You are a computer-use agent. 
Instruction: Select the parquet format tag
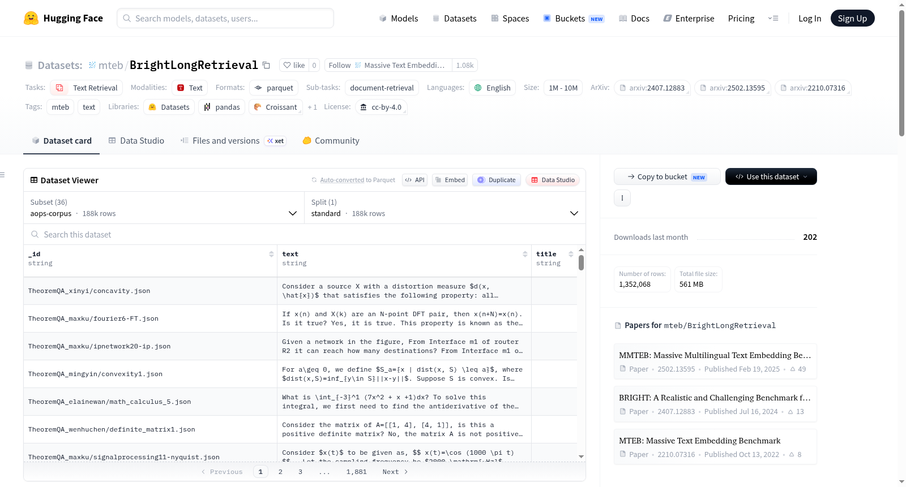274,88
